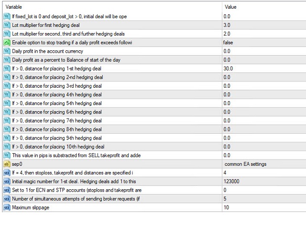Click the 'Variable' column header
This screenshot has height=230, width=306.
click(x=13, y=7)
